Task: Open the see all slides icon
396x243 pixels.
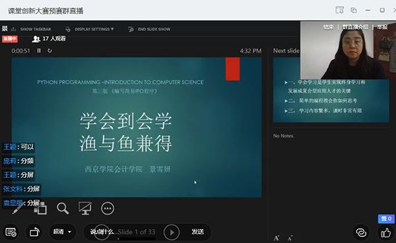Action: [40, 209]
